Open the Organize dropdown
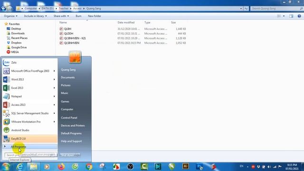Viewport: 304px width, 171px height. click(10, 16)
